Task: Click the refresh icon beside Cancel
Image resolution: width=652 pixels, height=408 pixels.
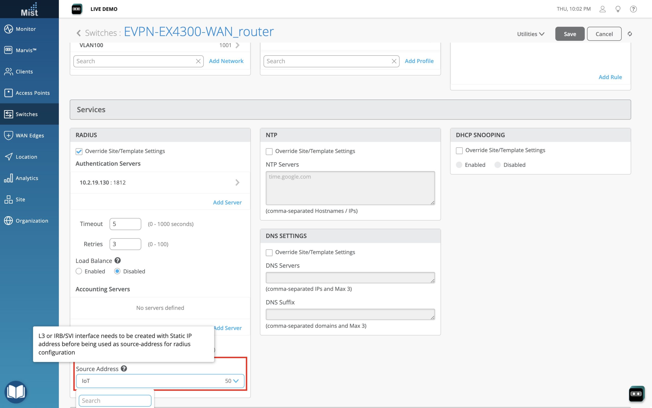Action: pos(630,34)
